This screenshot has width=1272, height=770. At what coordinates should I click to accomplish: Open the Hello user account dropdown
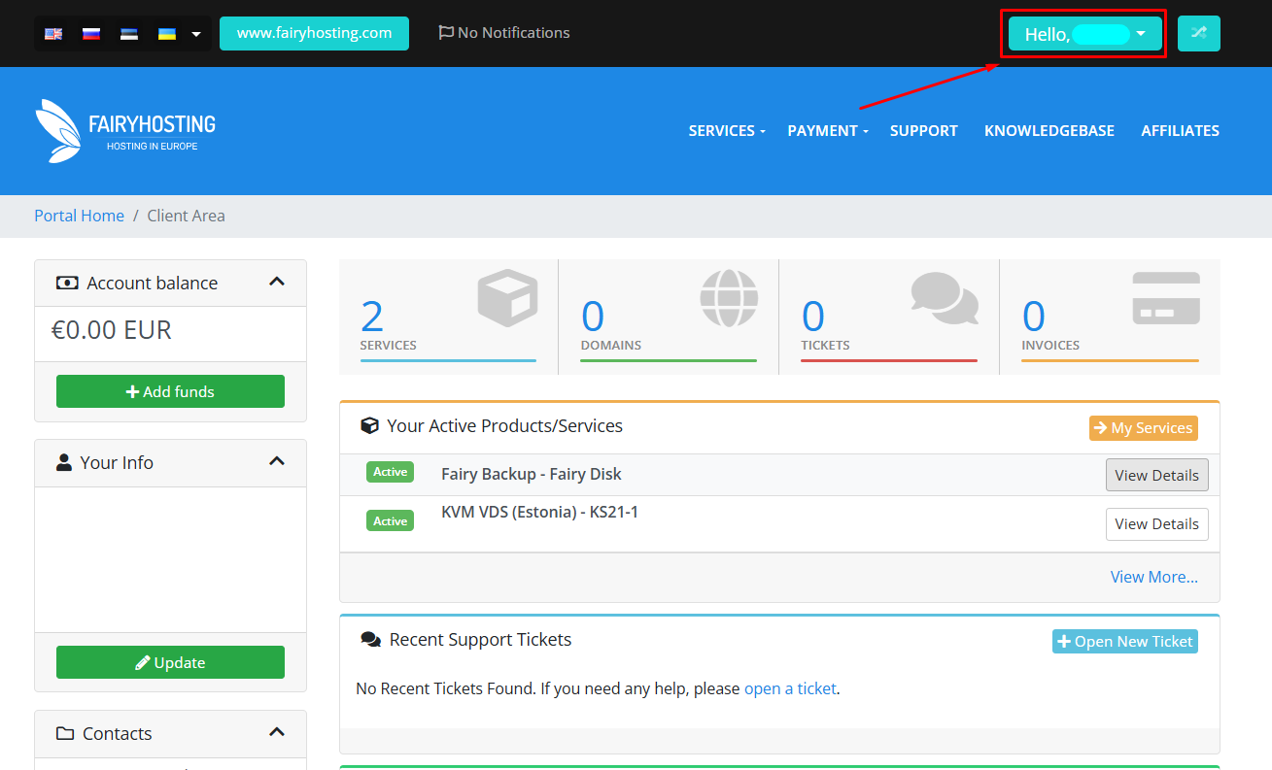[x=1084, y=34]
